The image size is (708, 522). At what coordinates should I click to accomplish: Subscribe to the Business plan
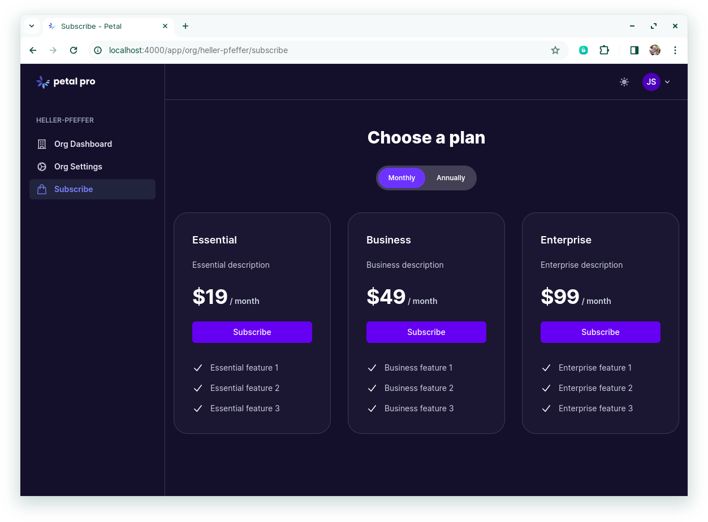click(x=426, y=332)
